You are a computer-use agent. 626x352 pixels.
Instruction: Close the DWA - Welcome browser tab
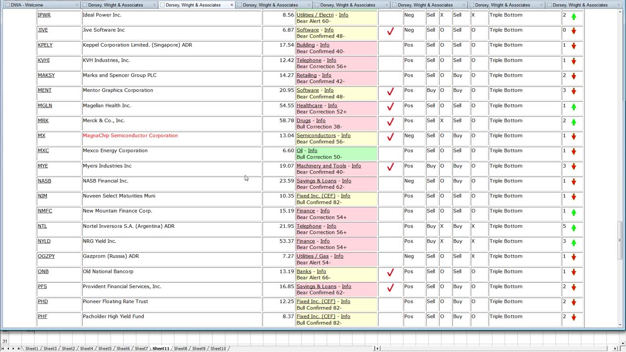click(77, 5)
